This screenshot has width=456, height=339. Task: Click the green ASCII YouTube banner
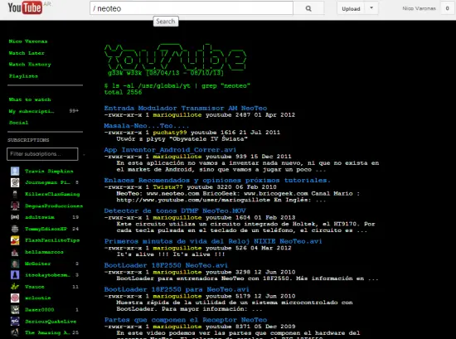coord(176,57)
